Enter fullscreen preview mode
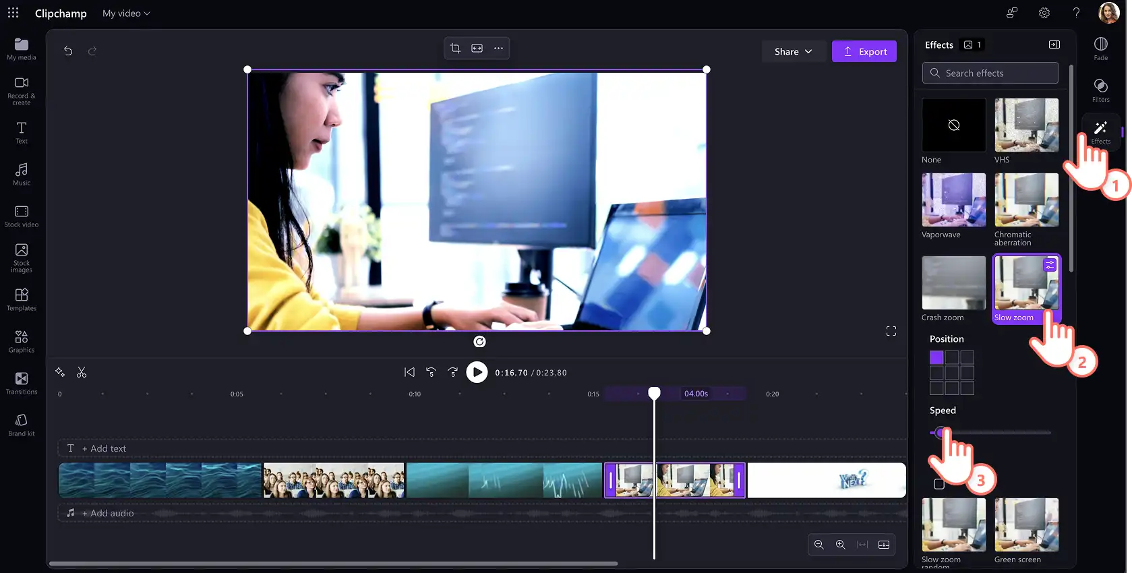The image size is (1132, 573). [x=891, y=331]
